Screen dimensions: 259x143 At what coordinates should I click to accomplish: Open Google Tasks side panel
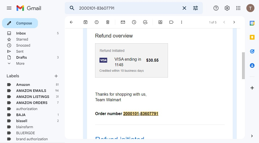click(252, 51)
